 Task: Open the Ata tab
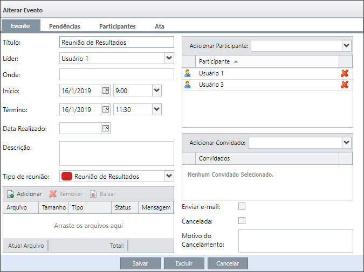point(160,26)
